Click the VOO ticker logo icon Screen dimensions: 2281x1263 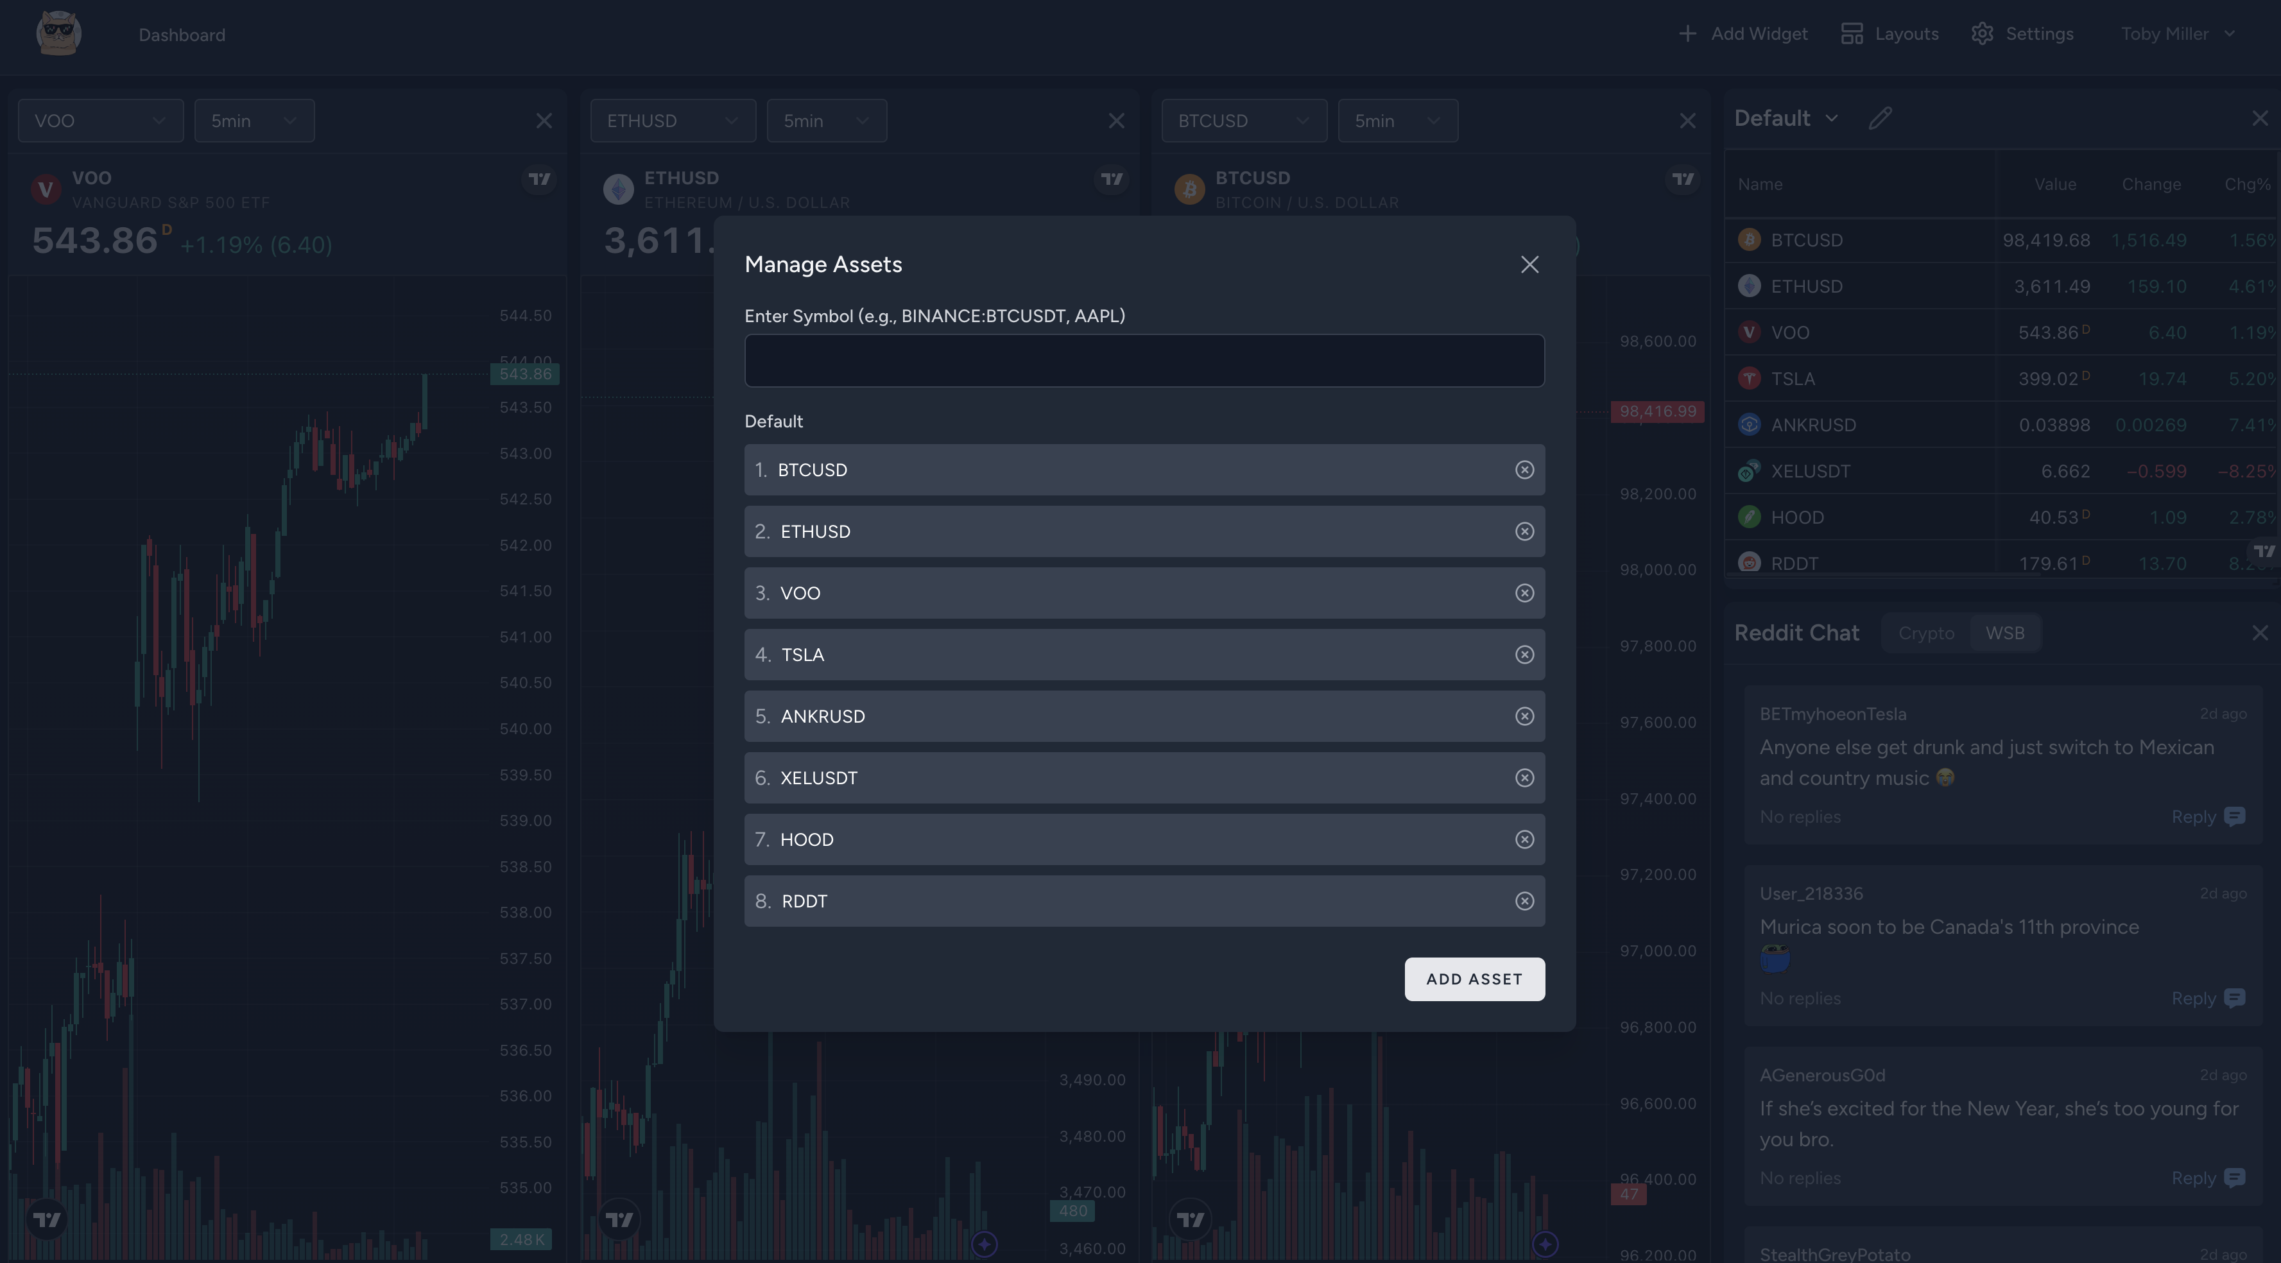click(46, 189)
